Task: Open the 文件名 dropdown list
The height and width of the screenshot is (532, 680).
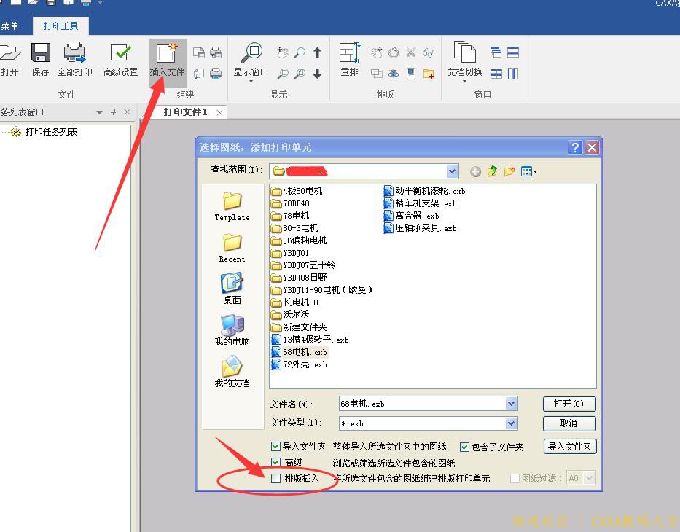Action: (x=511, y=404)
